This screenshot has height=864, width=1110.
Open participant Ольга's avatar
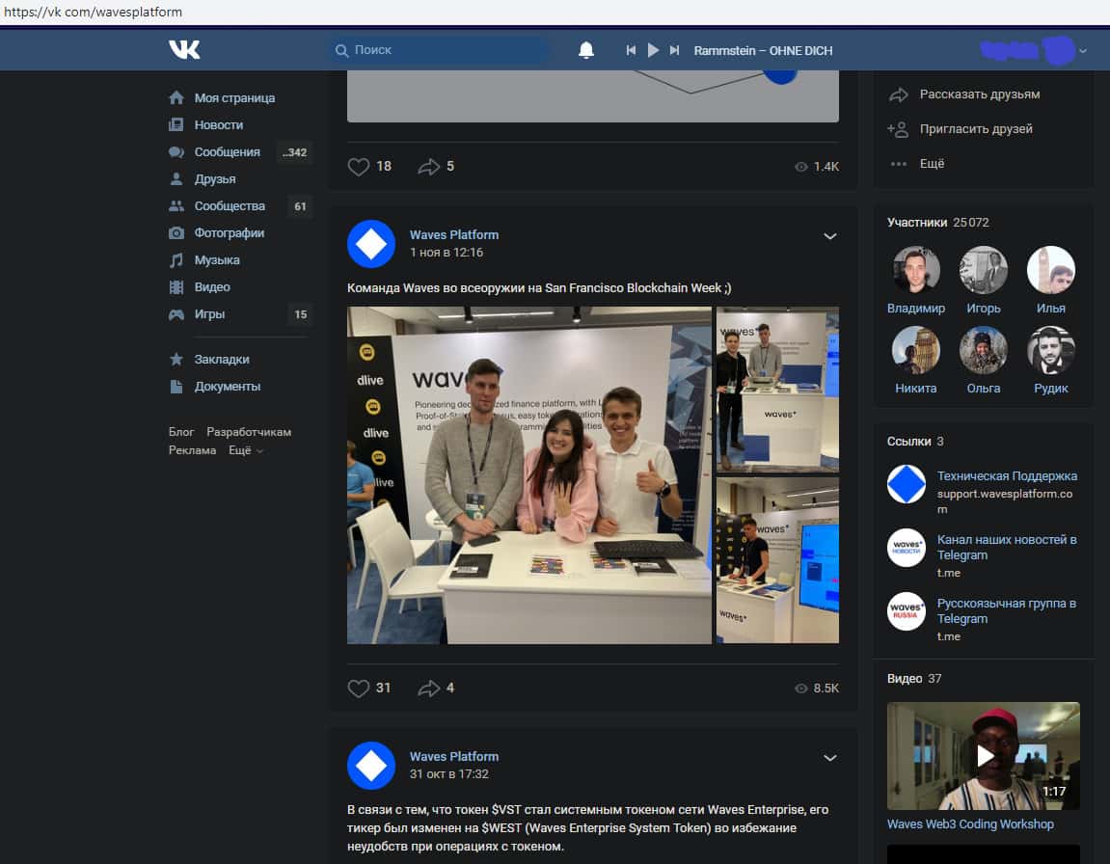(x=984, y=350)
